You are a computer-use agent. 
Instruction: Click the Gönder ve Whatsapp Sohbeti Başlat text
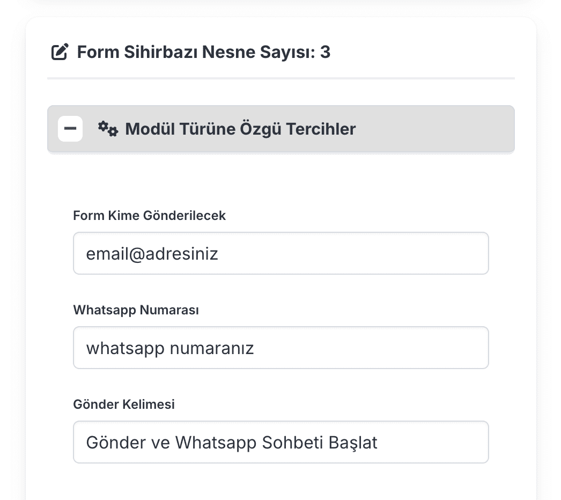coord(232,443)
